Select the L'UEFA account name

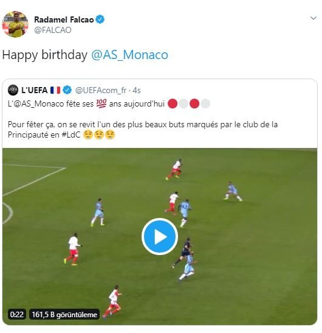click(35, 90)
